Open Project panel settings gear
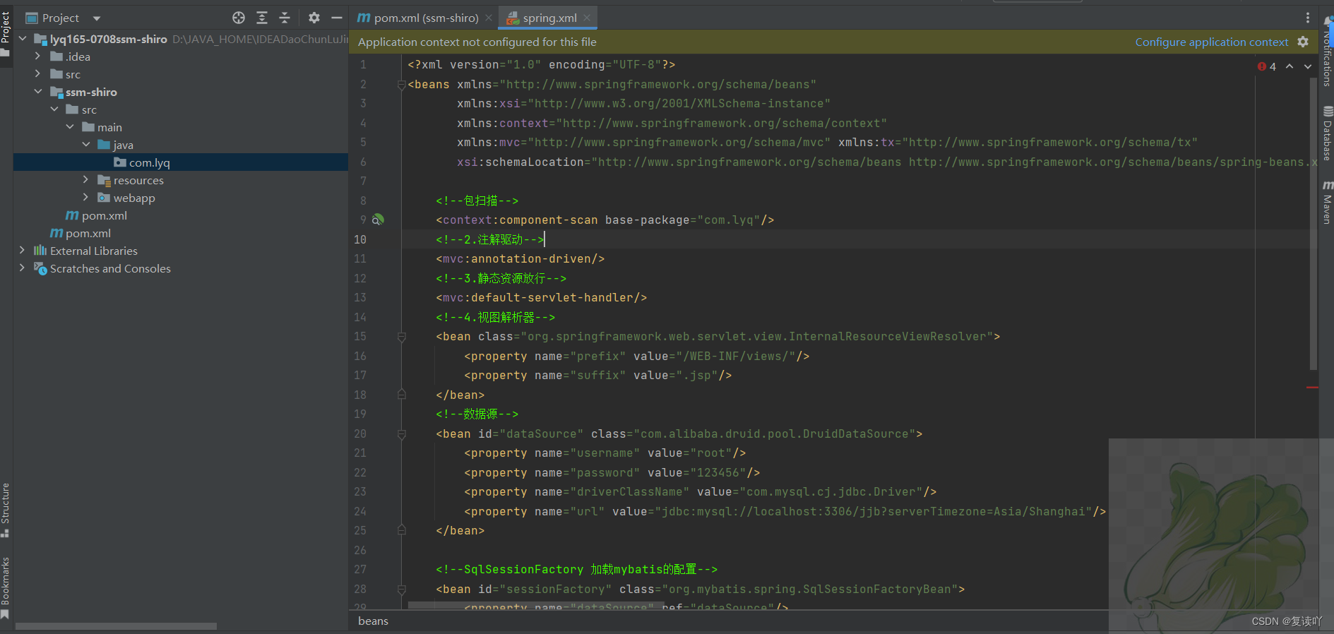Viewport: 1334px width, 634px height. 314,18
